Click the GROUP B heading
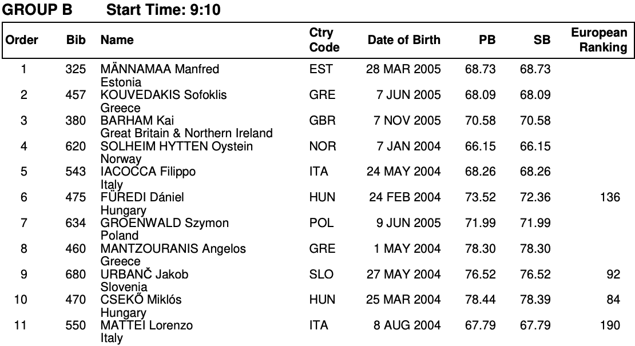 [x=38, y=9]
